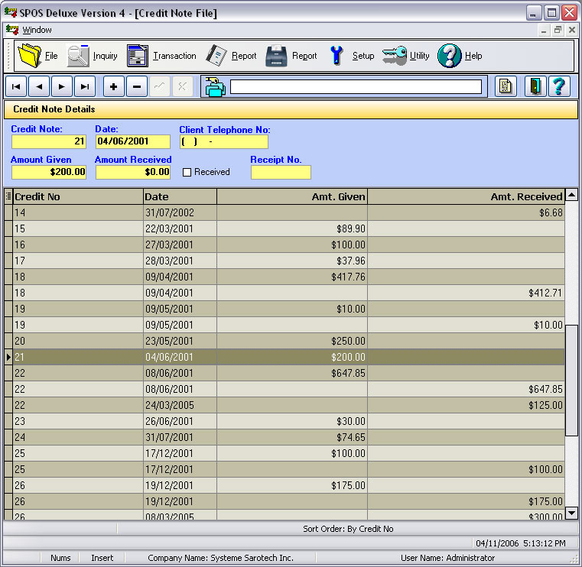The width and height of the screenshot is (582, 567).
Task: Open the Help question mark globe icon
Action: click(x=449, y=56)
